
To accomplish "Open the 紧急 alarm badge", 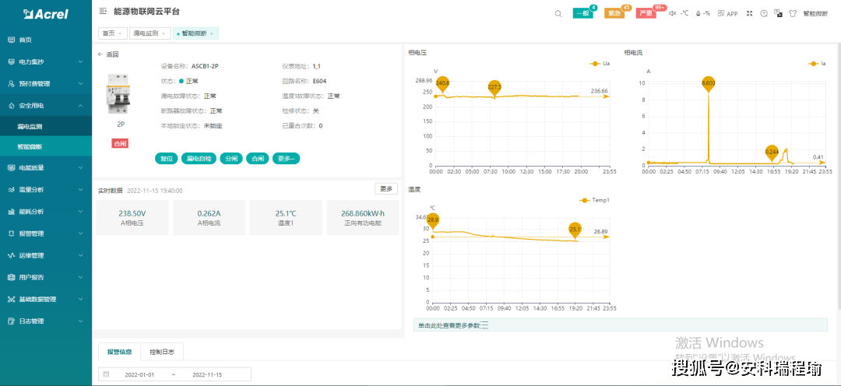I will pyautogui.click(x=614, y=13).
